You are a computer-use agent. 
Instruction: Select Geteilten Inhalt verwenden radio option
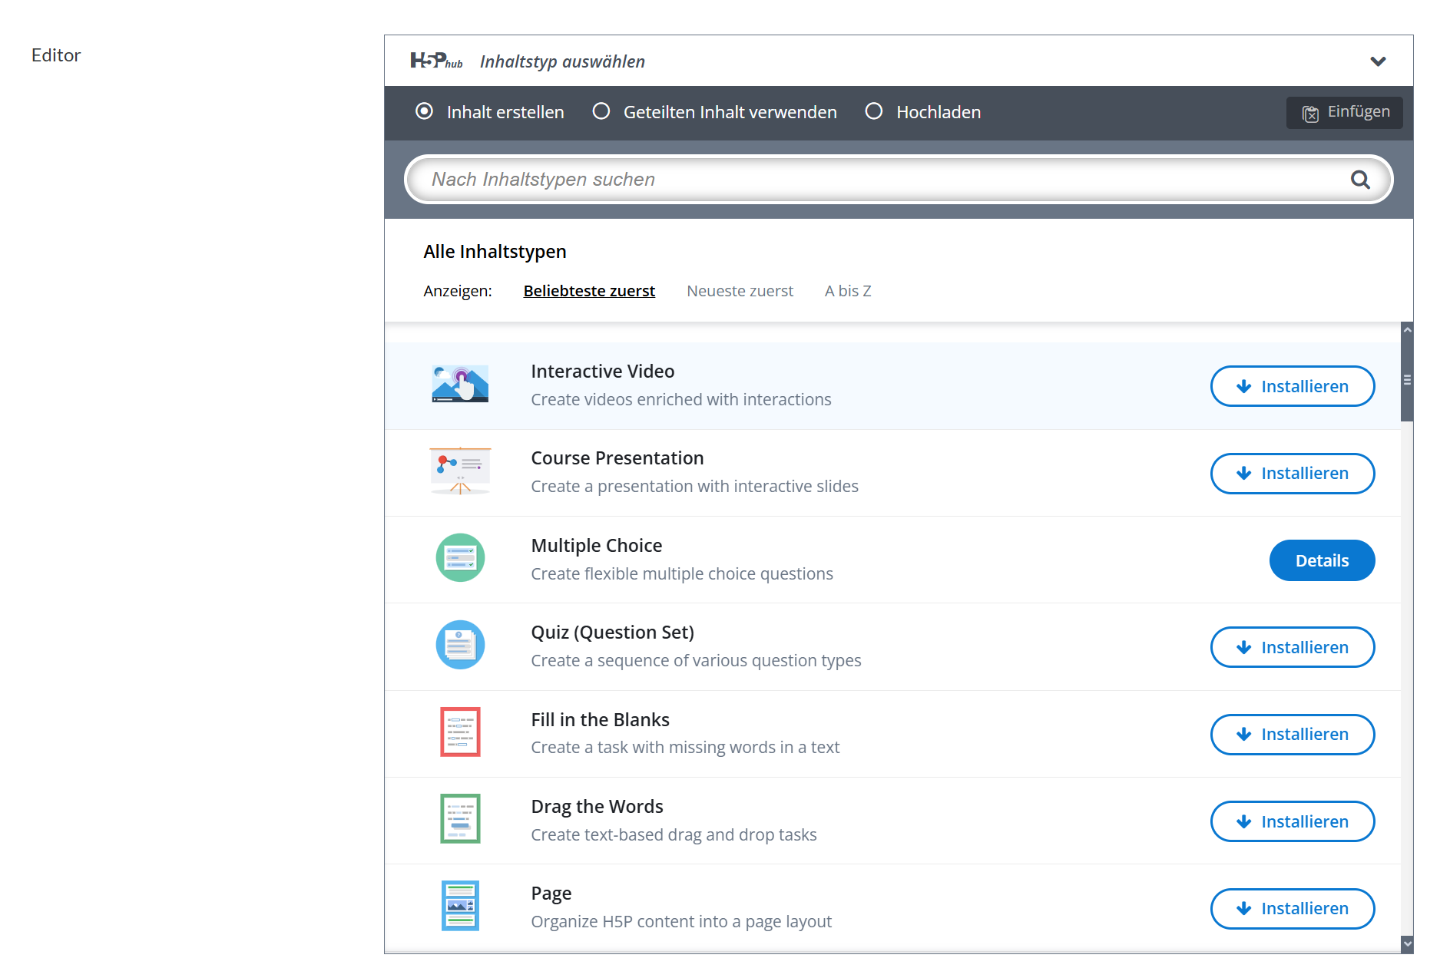(601, 112)
